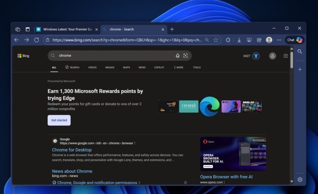This screenshot has height=194, width=318.
Task: Open the Chrome for Desktop link
Action: pyautogui.click(x=72, y=150)
